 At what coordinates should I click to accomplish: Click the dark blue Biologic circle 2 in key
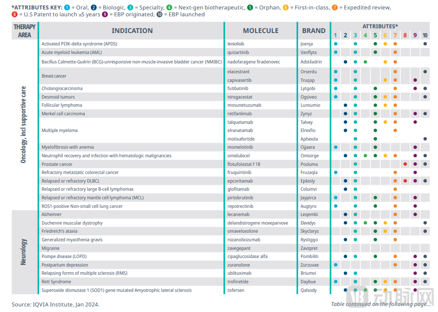click(x=94, y=8)
